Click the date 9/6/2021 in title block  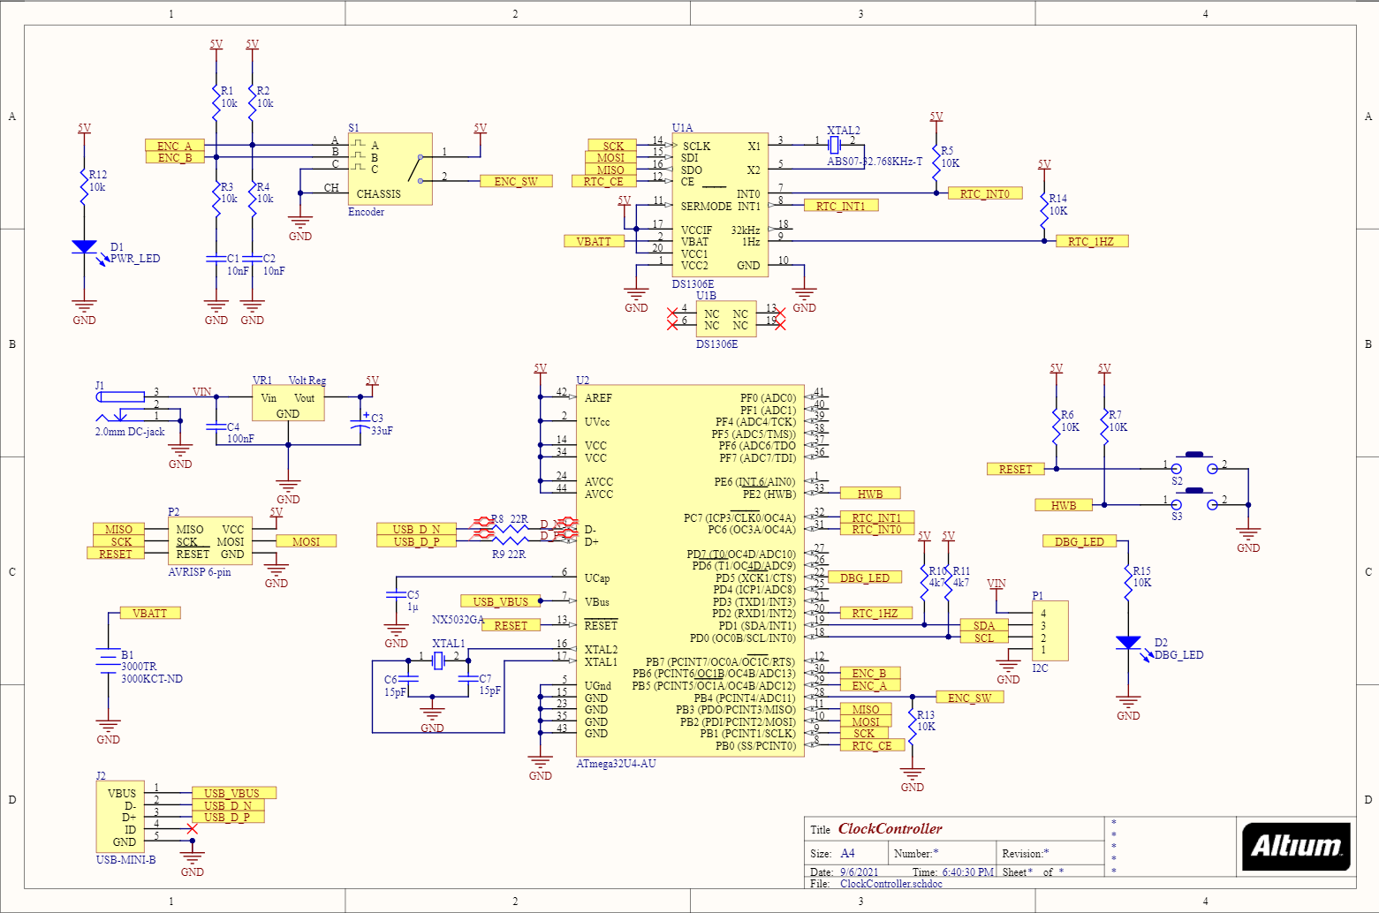859,871
